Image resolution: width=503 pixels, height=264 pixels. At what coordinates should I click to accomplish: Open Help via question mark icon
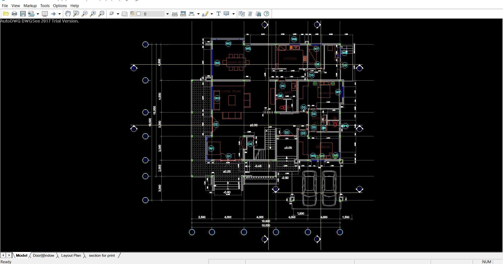coord(266,14)
